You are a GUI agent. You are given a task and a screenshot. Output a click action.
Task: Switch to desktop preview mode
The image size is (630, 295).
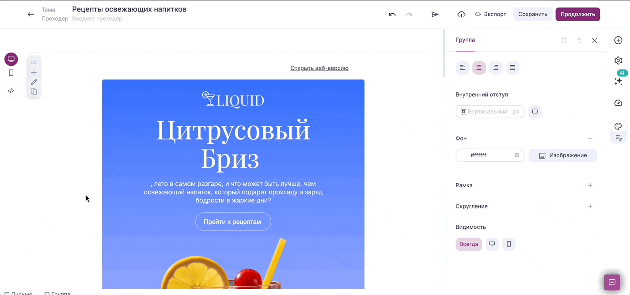(x=11, y=59)
